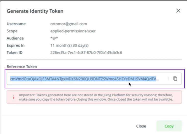Screen dimensions: 187x134
Task: Click the Audience value *@*
Action: (55, 38)
